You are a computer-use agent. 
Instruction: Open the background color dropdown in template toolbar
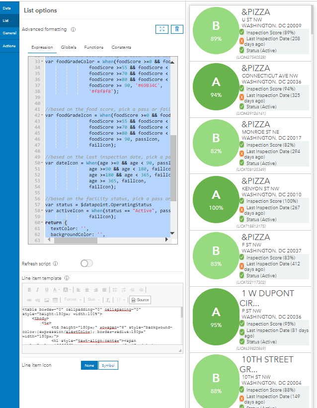coord(67,290)
